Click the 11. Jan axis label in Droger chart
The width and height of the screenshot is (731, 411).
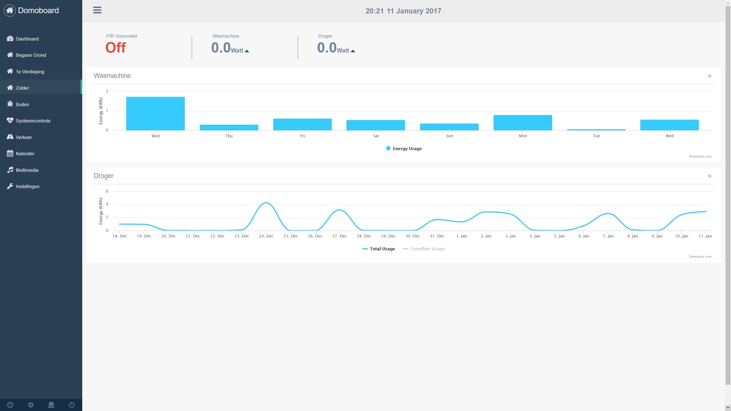click(705, 236)
